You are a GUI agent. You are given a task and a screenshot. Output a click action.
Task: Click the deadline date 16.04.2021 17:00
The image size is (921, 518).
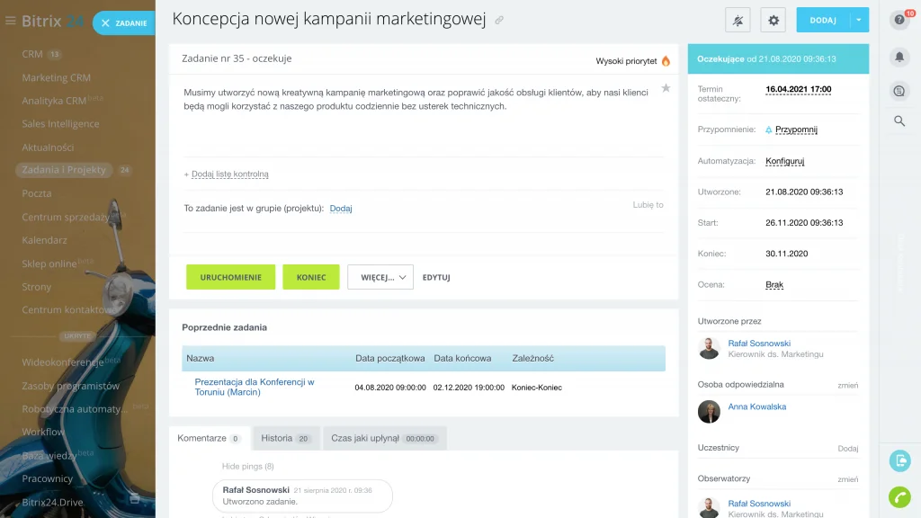coord(798,90)
